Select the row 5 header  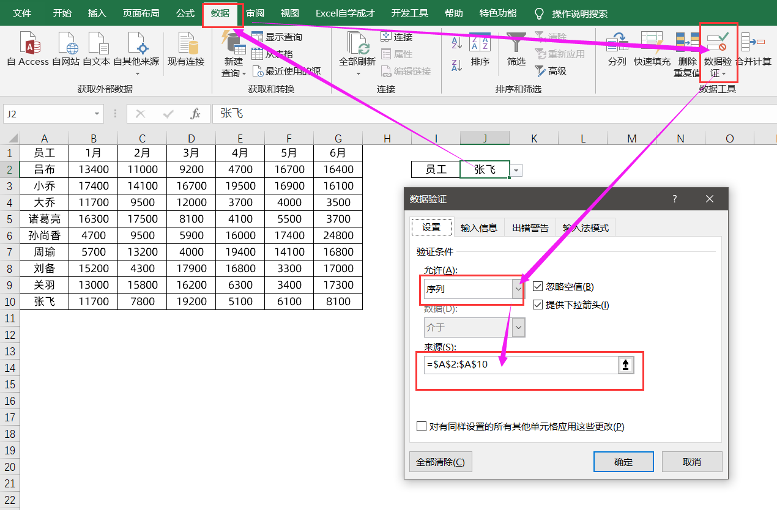pyautogui.click(x=10, y=219)
